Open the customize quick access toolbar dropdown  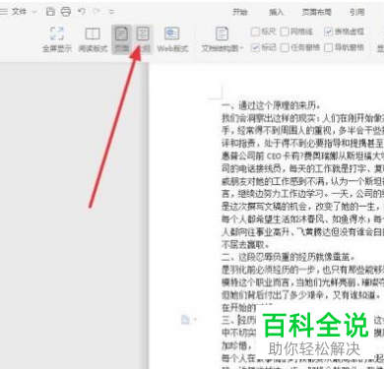111,12
